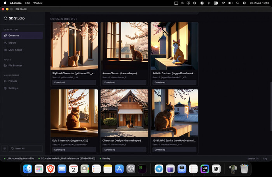Open the Generate page via its sparkle icon
Image resolution: width=272 pixels, height=177 pixels.
(5, 35)
